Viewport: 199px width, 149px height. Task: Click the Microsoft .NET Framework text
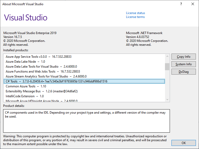click(144, 33)
